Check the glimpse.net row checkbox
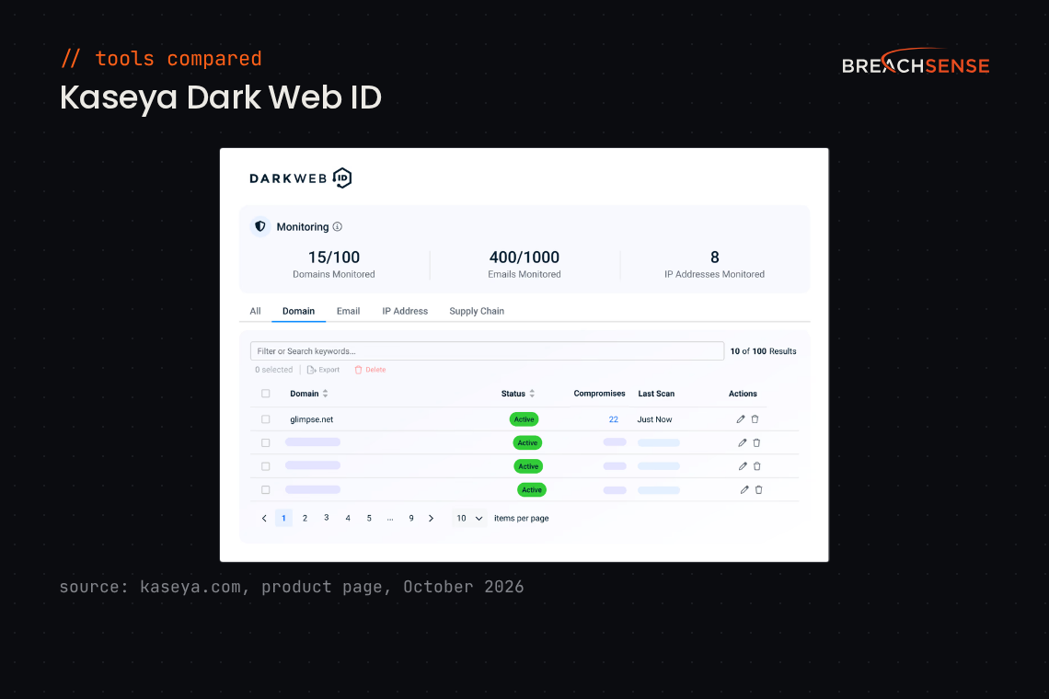1049x699 pixels. point(266,419)
